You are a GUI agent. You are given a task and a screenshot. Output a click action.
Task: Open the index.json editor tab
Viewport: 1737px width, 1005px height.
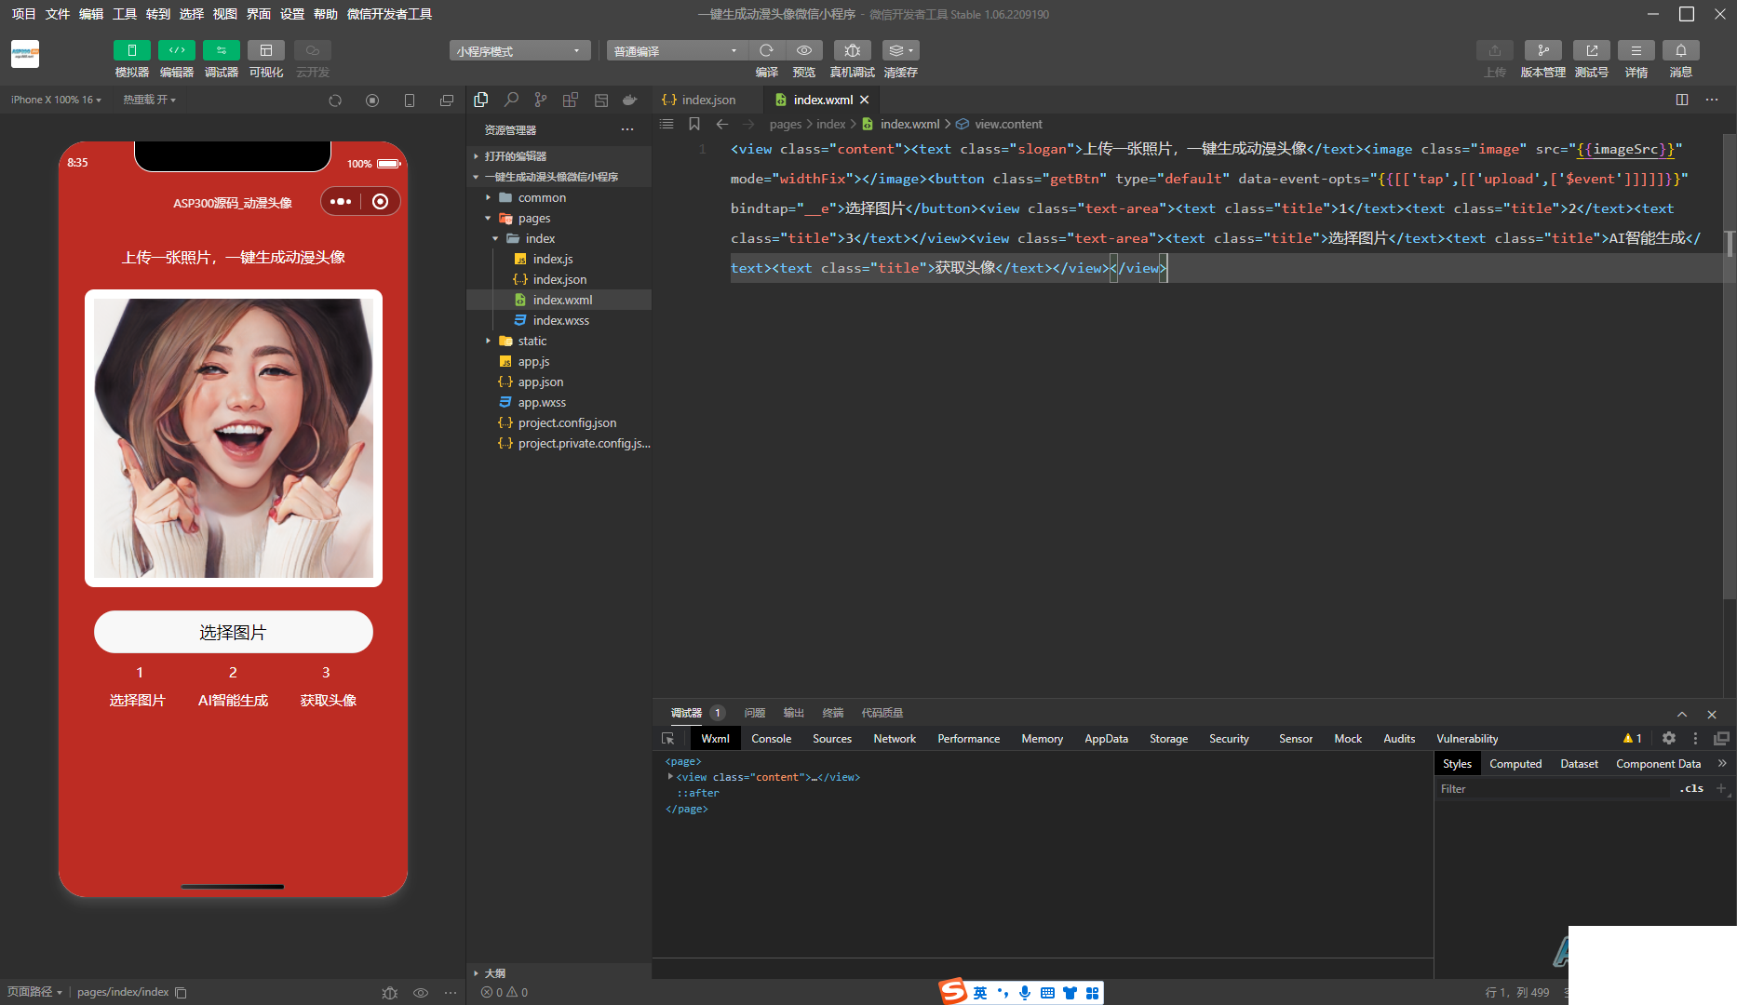click(x=707, y=100)
